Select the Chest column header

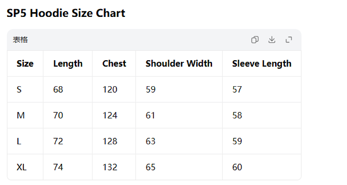(114, 64)
